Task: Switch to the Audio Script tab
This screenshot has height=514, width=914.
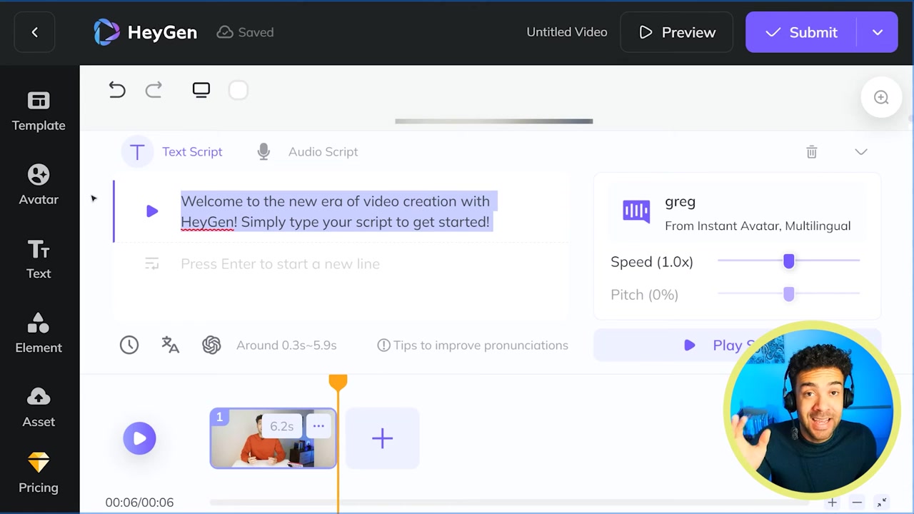Action: 307,151
